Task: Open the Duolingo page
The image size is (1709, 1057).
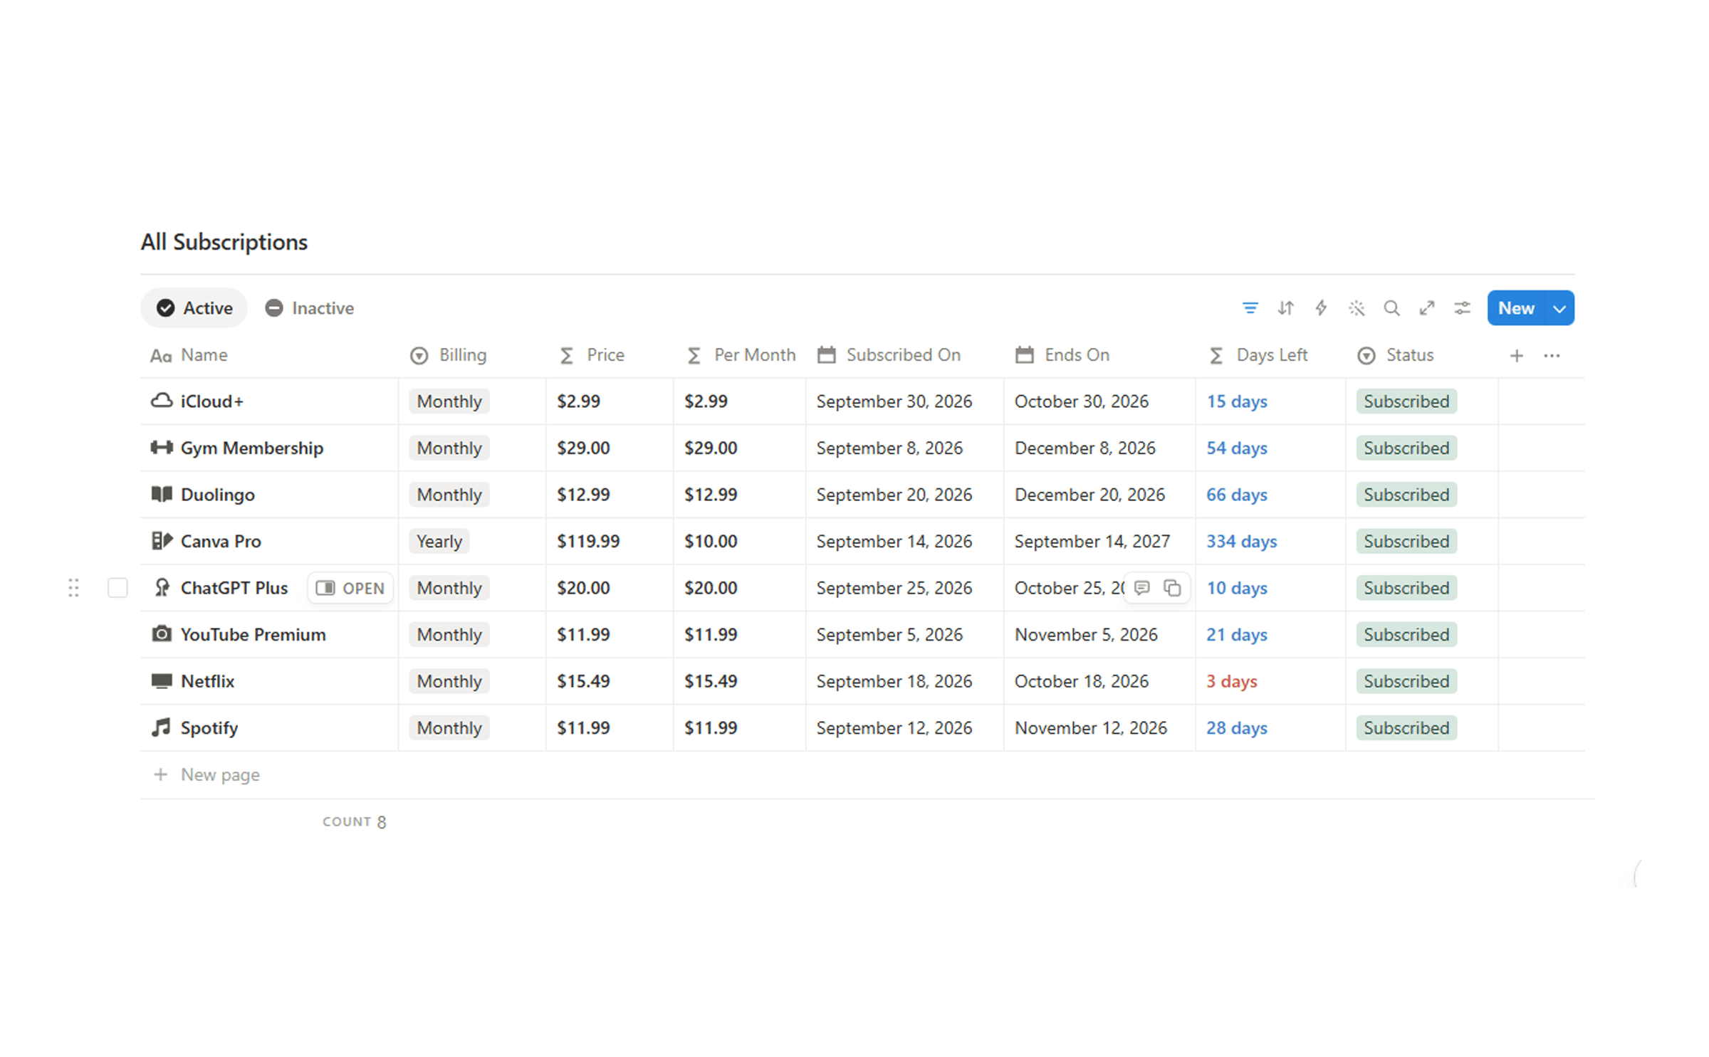Action: 217,495
